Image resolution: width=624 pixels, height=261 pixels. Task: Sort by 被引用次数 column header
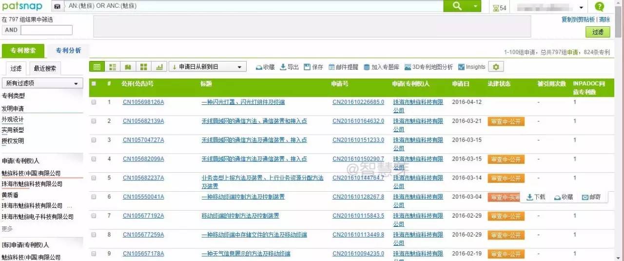pyautogui.click(x=551, y=84)
